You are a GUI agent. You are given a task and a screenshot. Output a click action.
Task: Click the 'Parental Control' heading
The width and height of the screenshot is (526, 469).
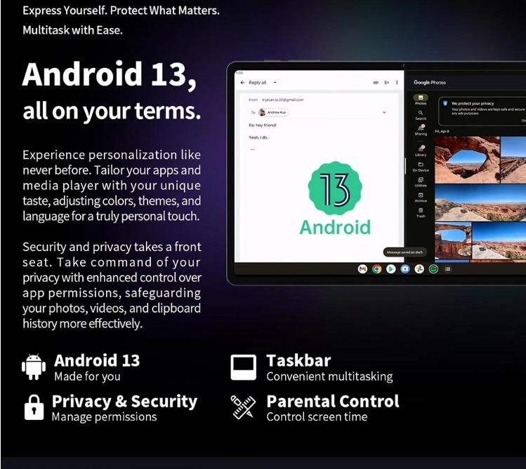(x=333, y=401)
